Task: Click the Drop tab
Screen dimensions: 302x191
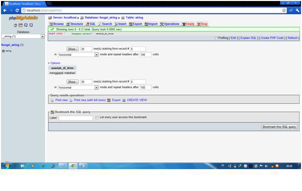Action: (x=202, y=24)
